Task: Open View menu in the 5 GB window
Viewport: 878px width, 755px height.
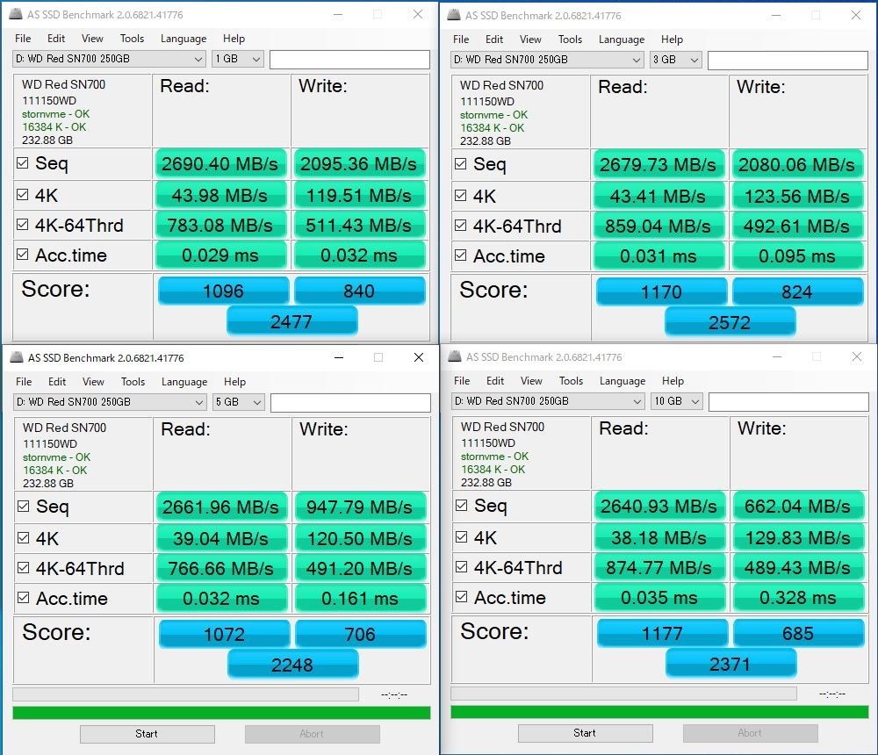Action: [x=93, y=382]
